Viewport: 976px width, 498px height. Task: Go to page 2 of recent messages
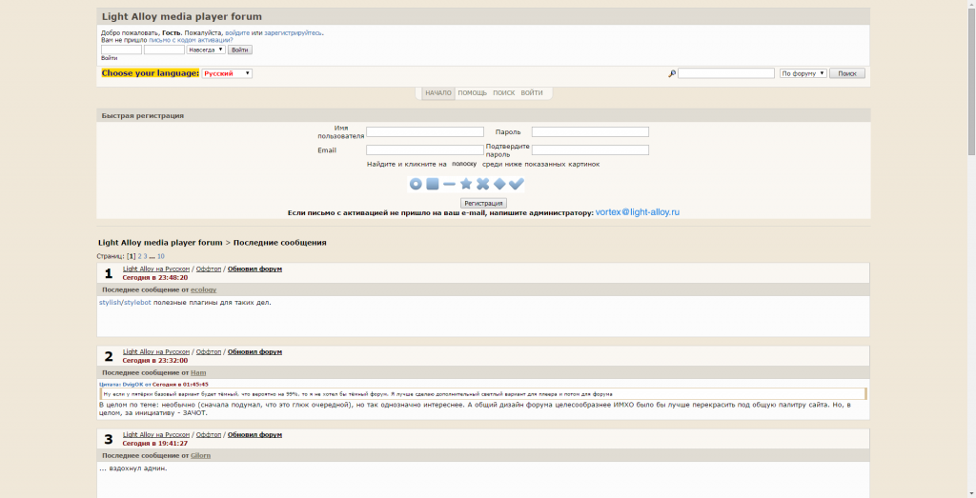(x=140, y=256)
